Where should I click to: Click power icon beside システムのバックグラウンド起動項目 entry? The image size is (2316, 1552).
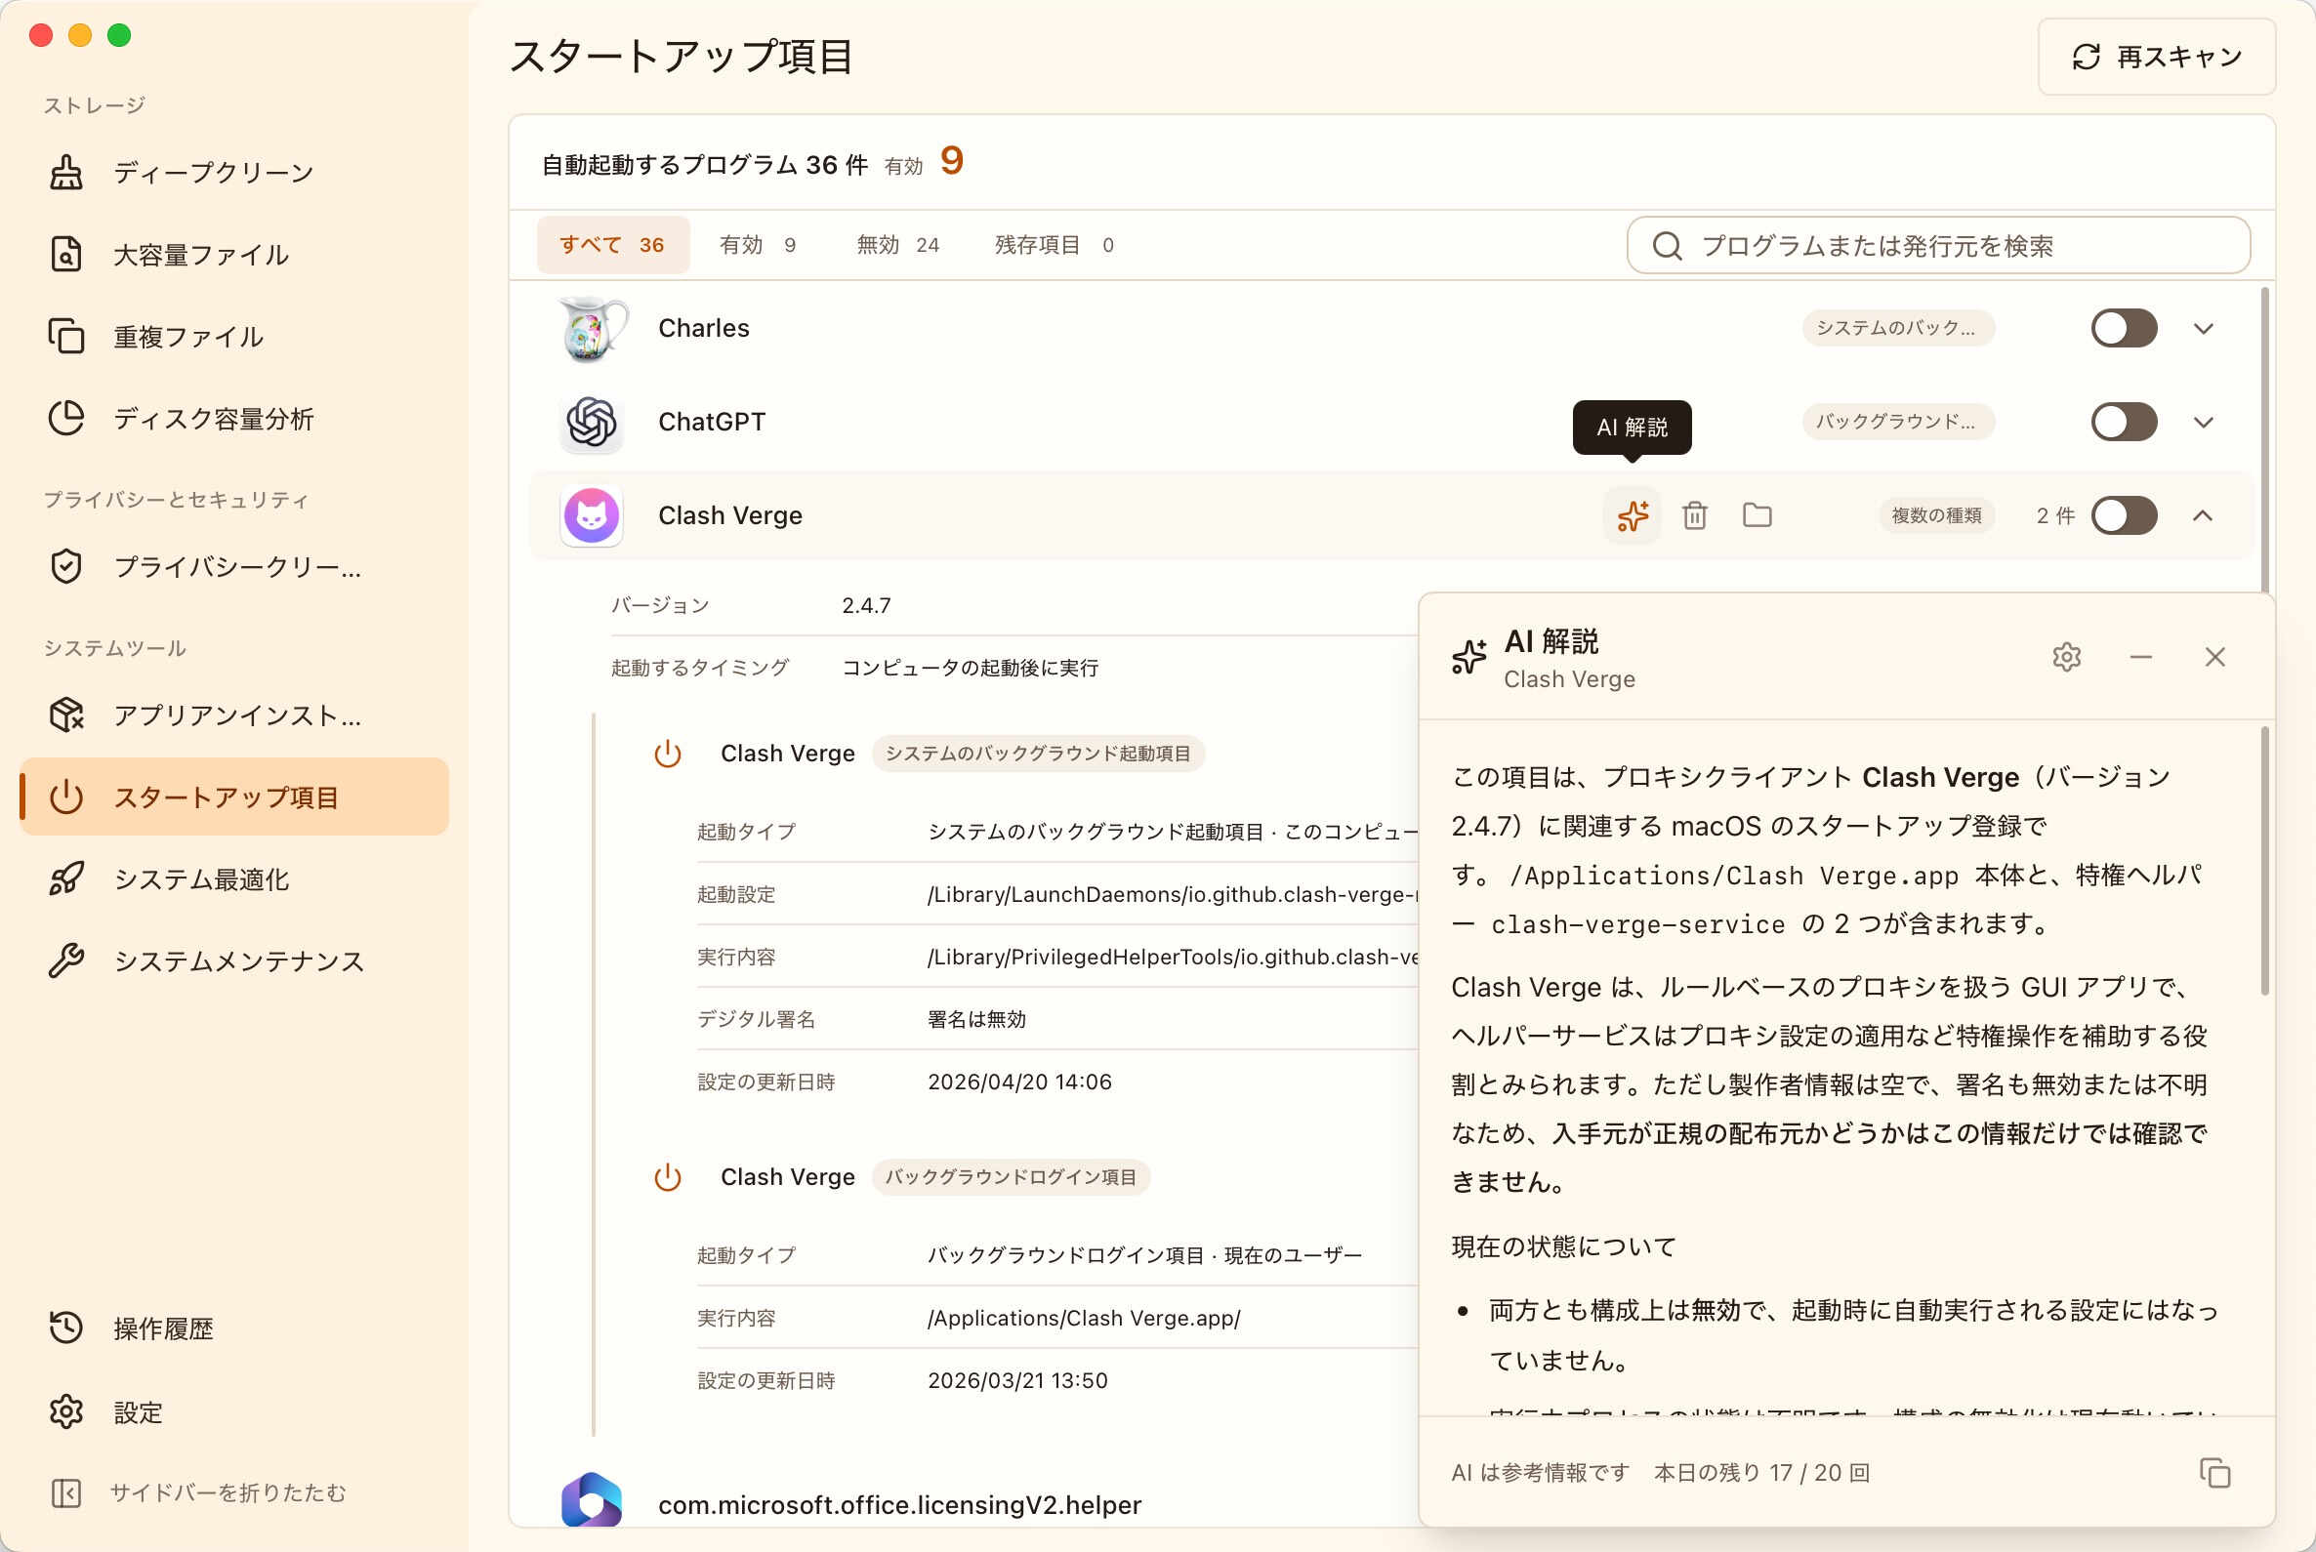click(668, 754)
